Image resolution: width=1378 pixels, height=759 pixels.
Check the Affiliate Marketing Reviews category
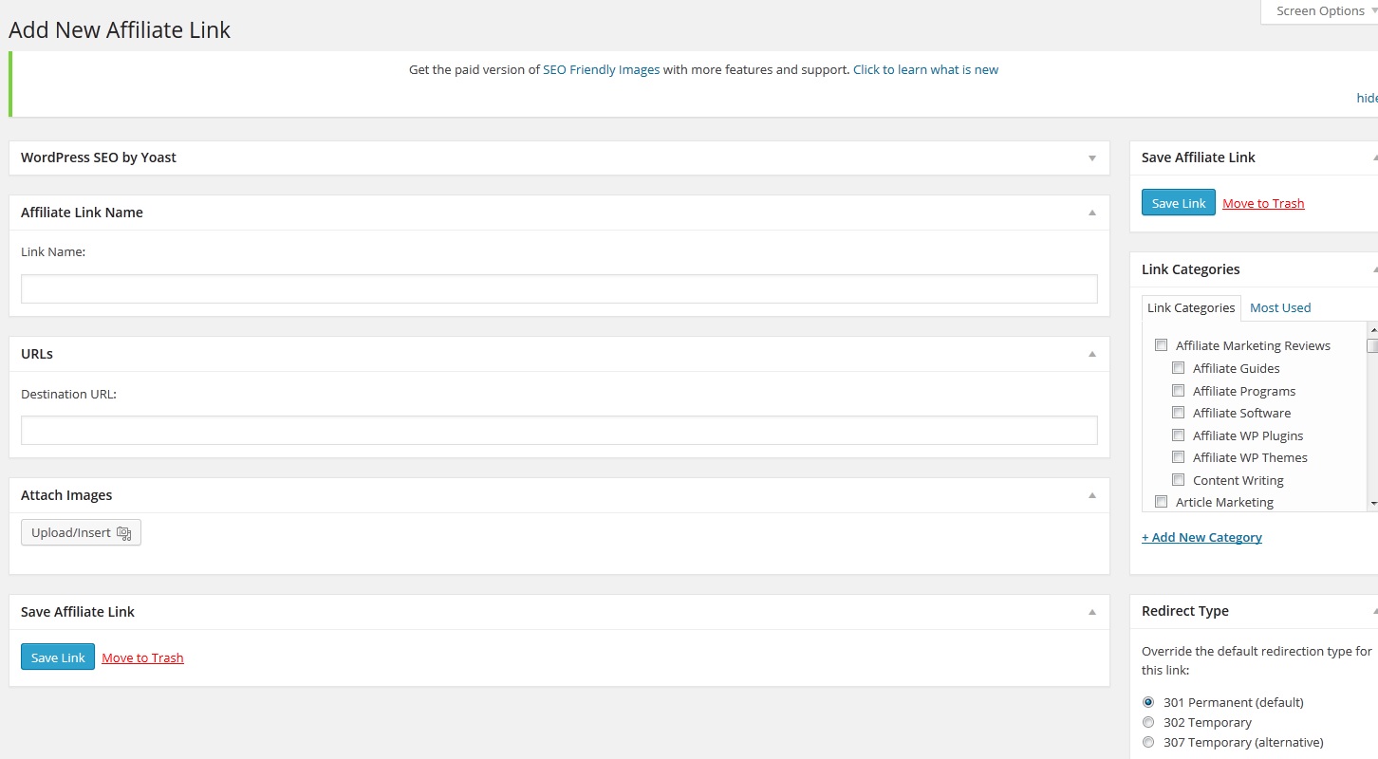[x=1161, y=345]
